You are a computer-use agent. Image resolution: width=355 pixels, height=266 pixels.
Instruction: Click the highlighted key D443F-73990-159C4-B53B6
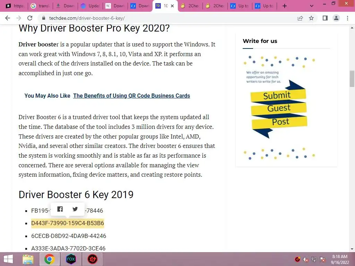pyautogui.click(x=68, y=223)
